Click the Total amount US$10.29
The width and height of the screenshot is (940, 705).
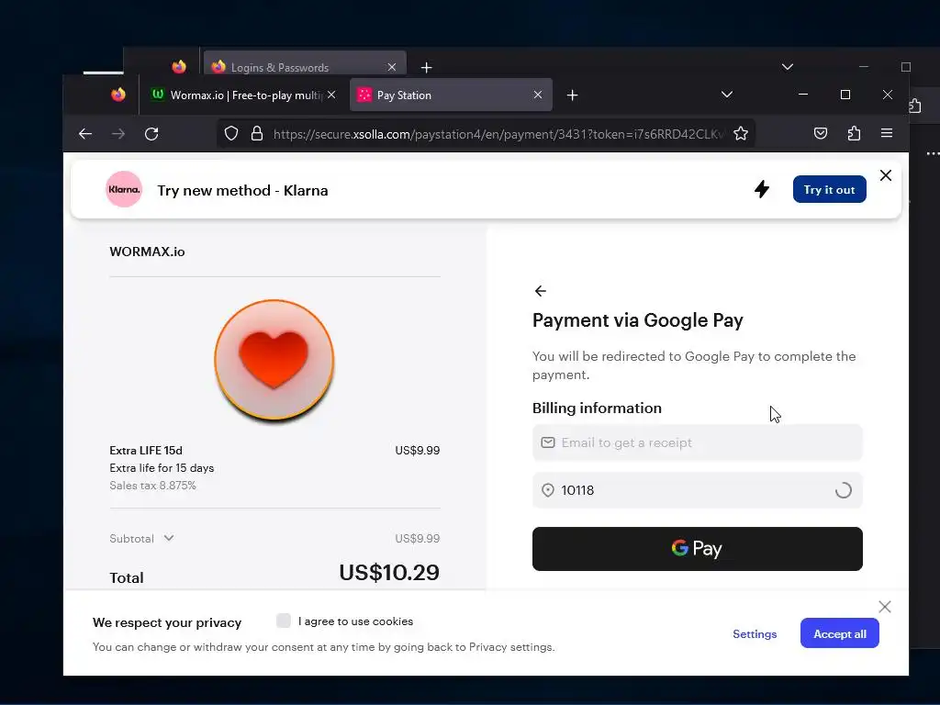389,573
